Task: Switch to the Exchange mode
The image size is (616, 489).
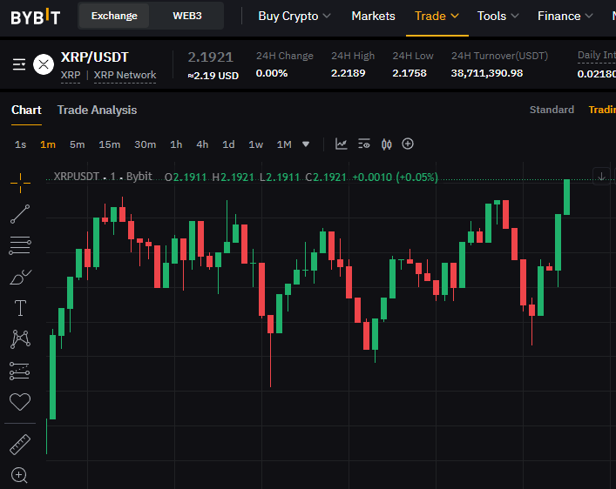Action: point(114,16)
